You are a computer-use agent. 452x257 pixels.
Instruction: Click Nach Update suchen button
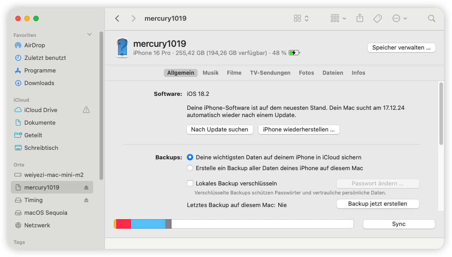[x=220, y=129]
